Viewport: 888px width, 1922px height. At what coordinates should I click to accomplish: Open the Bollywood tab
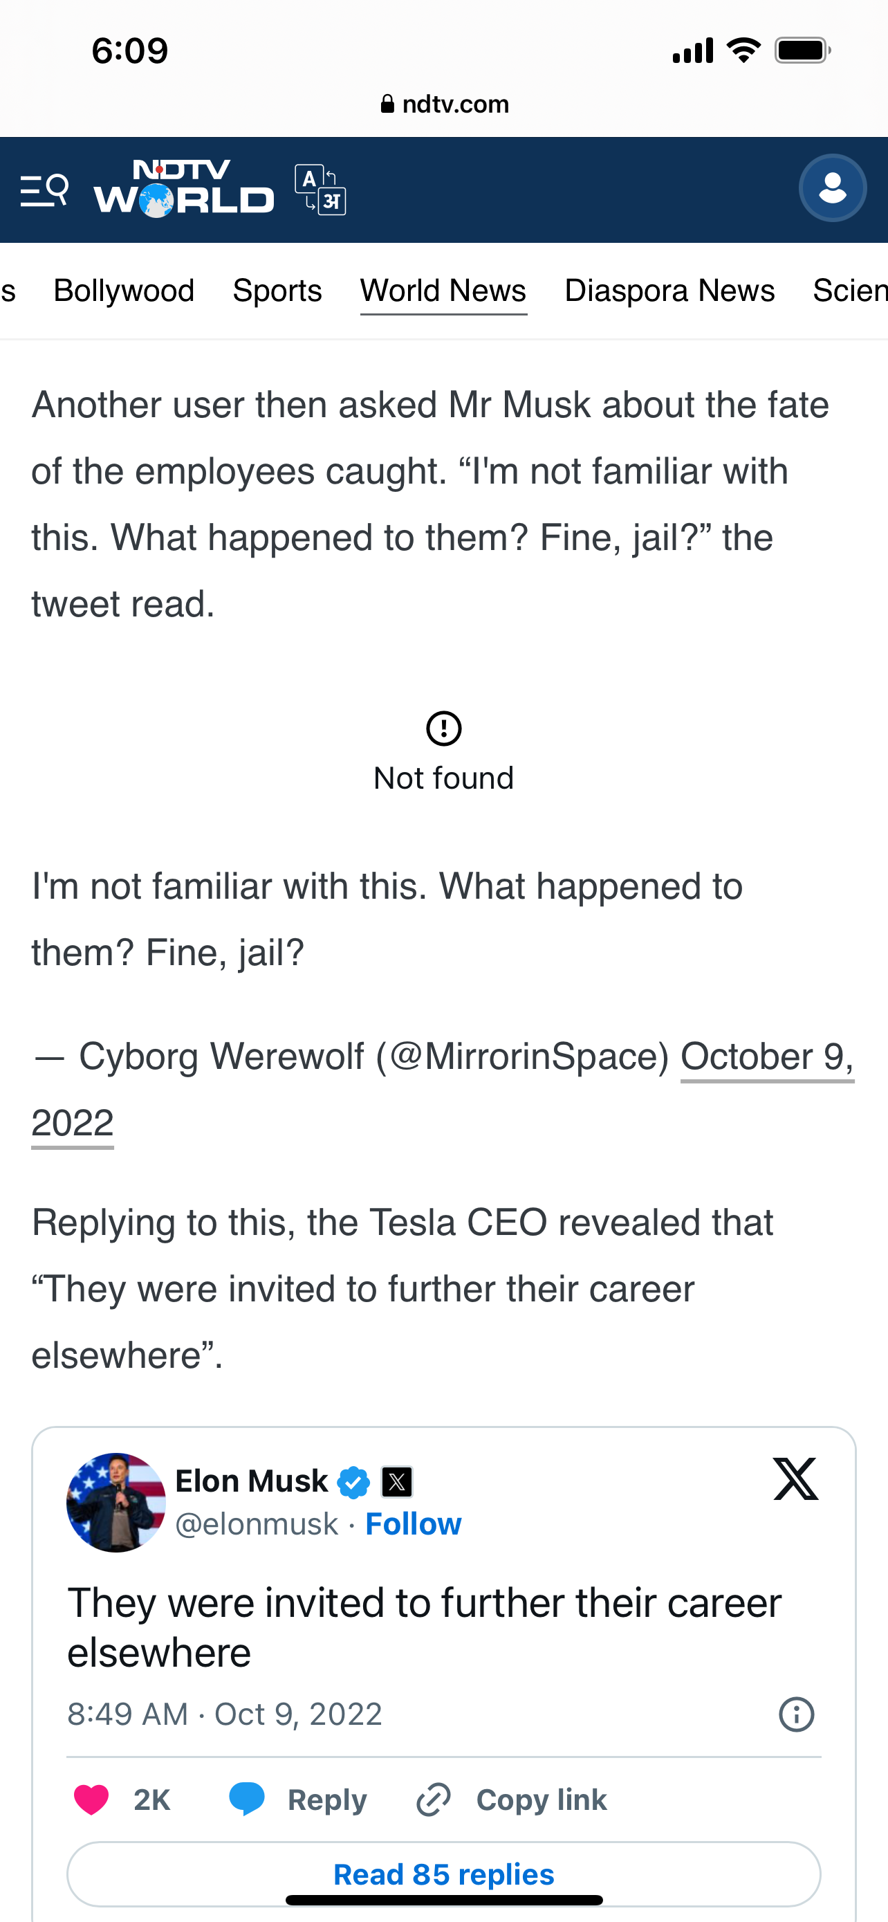124,291
